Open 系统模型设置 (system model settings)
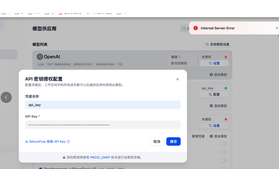The image size is (279, 169). click(217, 44)
